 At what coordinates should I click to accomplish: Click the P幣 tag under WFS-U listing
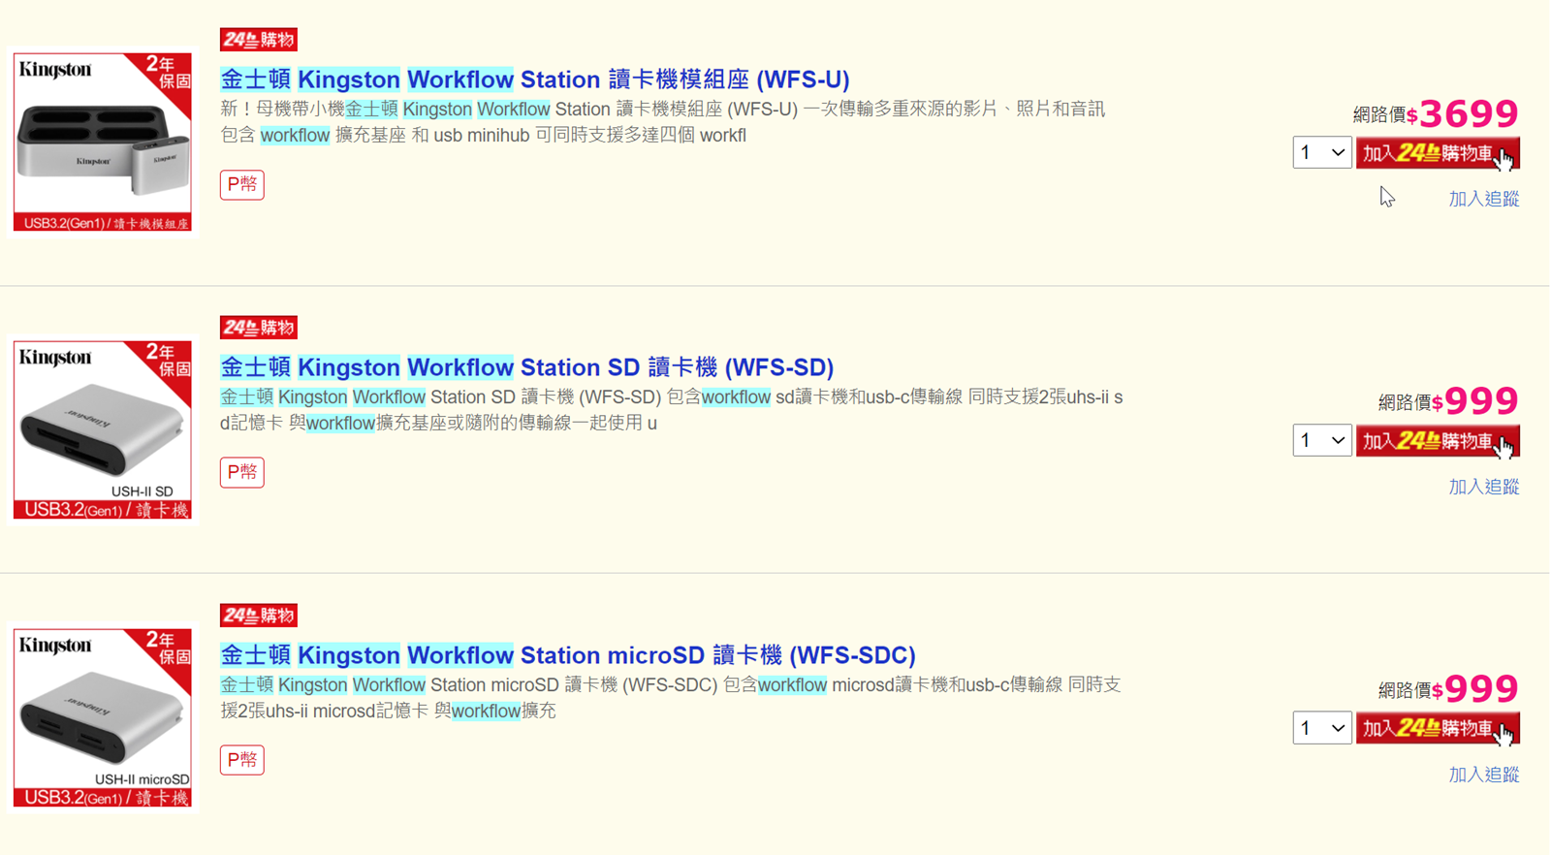point(241,184)
